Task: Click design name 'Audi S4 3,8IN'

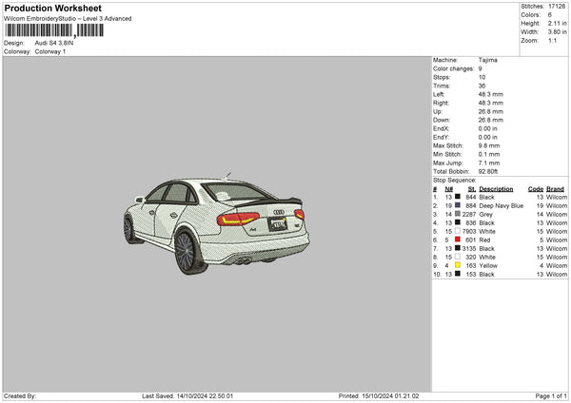Action: [54, 43]
